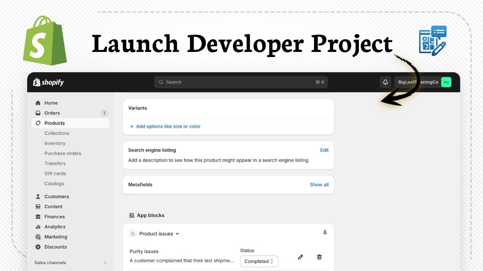The image size is (483, 271).
Task: Click the Shopify logo in the admin top bar
Action: pyautogui.click(x=48, y=82)
